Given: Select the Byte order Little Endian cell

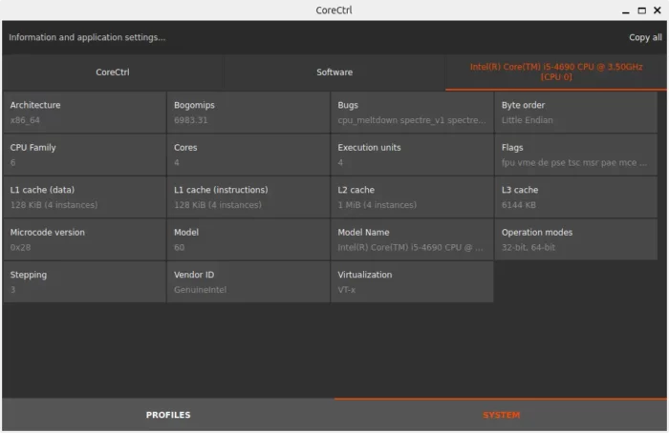Looking at the screenshot, I should click(x=576, y=113).
